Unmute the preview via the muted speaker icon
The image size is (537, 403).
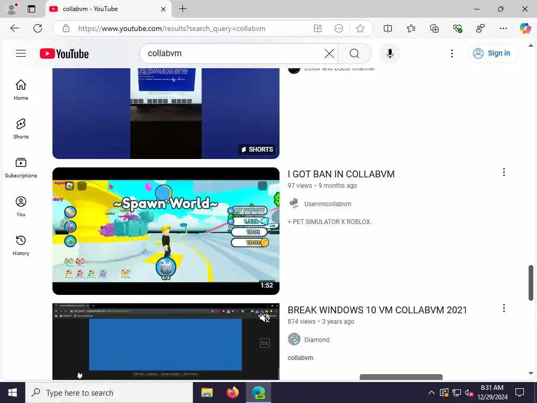tap(264, 317)
